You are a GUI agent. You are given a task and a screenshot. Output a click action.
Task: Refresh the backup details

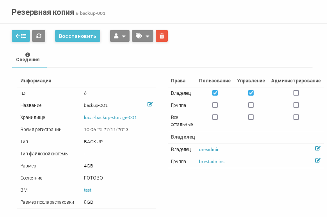(39, 36)
